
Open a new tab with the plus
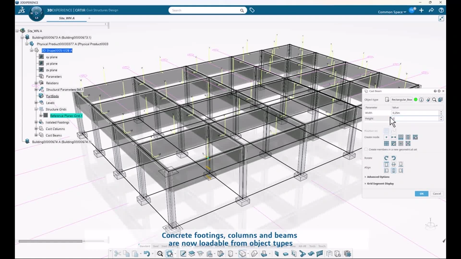point(89,18)
